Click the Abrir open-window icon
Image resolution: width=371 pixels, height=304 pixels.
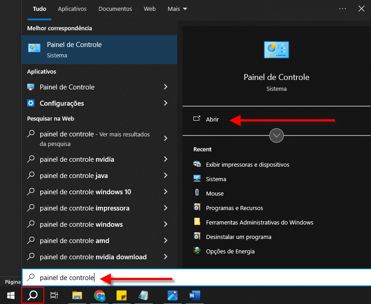pos(197,118)
